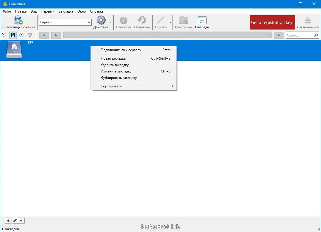Click the go up folder arrow
The height and width of the screenshot is (232, 321).
tap(279, 35)
